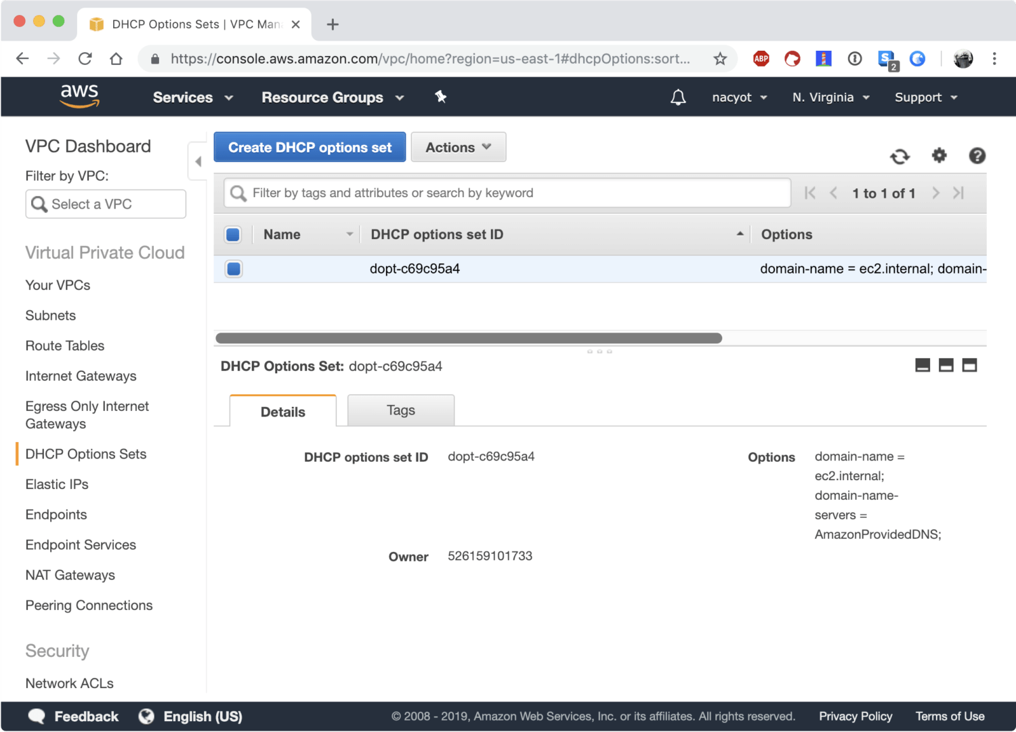Viewport: 1016px width, 732px height.
Task: Open table settings gear icon
Action: point(939,156)
